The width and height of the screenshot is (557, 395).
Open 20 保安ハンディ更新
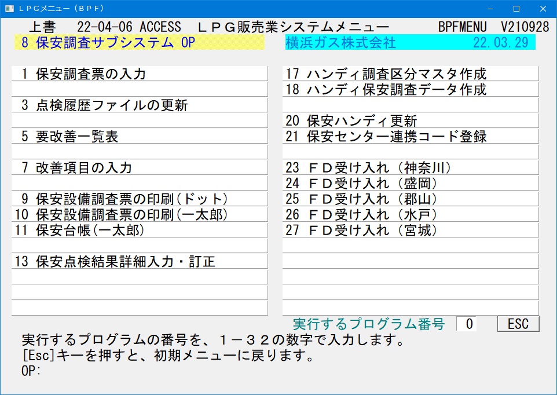[411, 121]
